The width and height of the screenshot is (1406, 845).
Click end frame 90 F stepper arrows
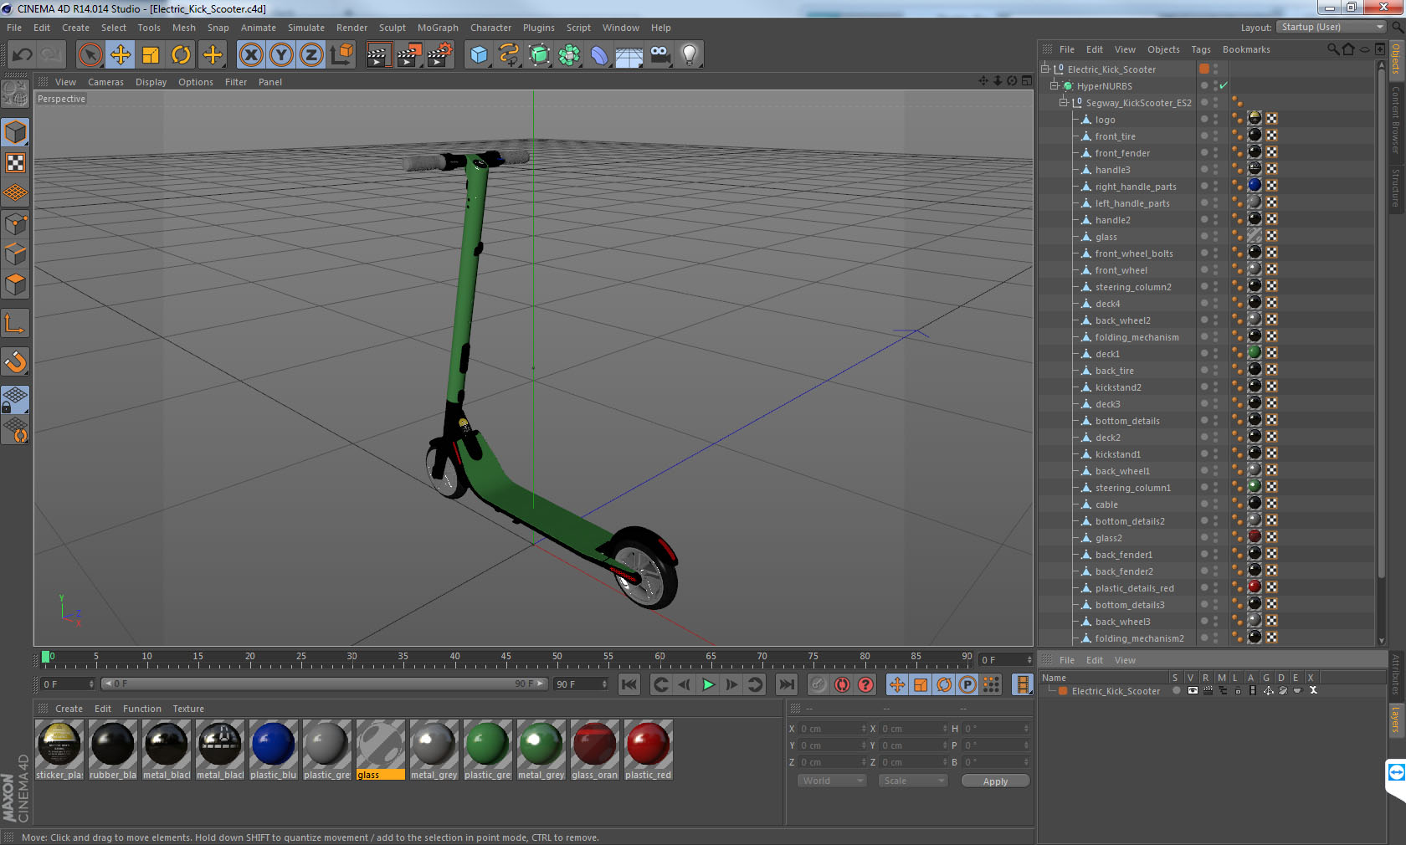click(x=604, y=684)
